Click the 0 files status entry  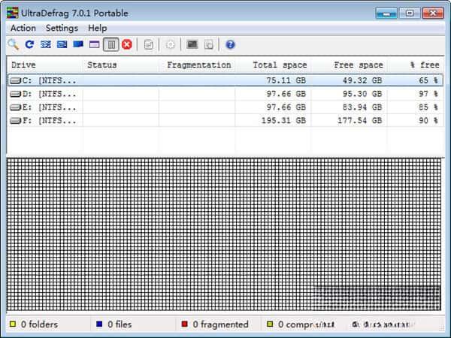tap(120, 324)
